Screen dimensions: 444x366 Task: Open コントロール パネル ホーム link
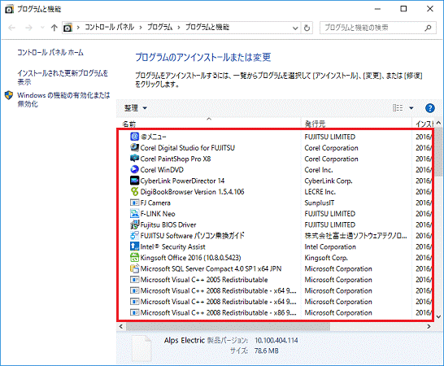(50, 52)
